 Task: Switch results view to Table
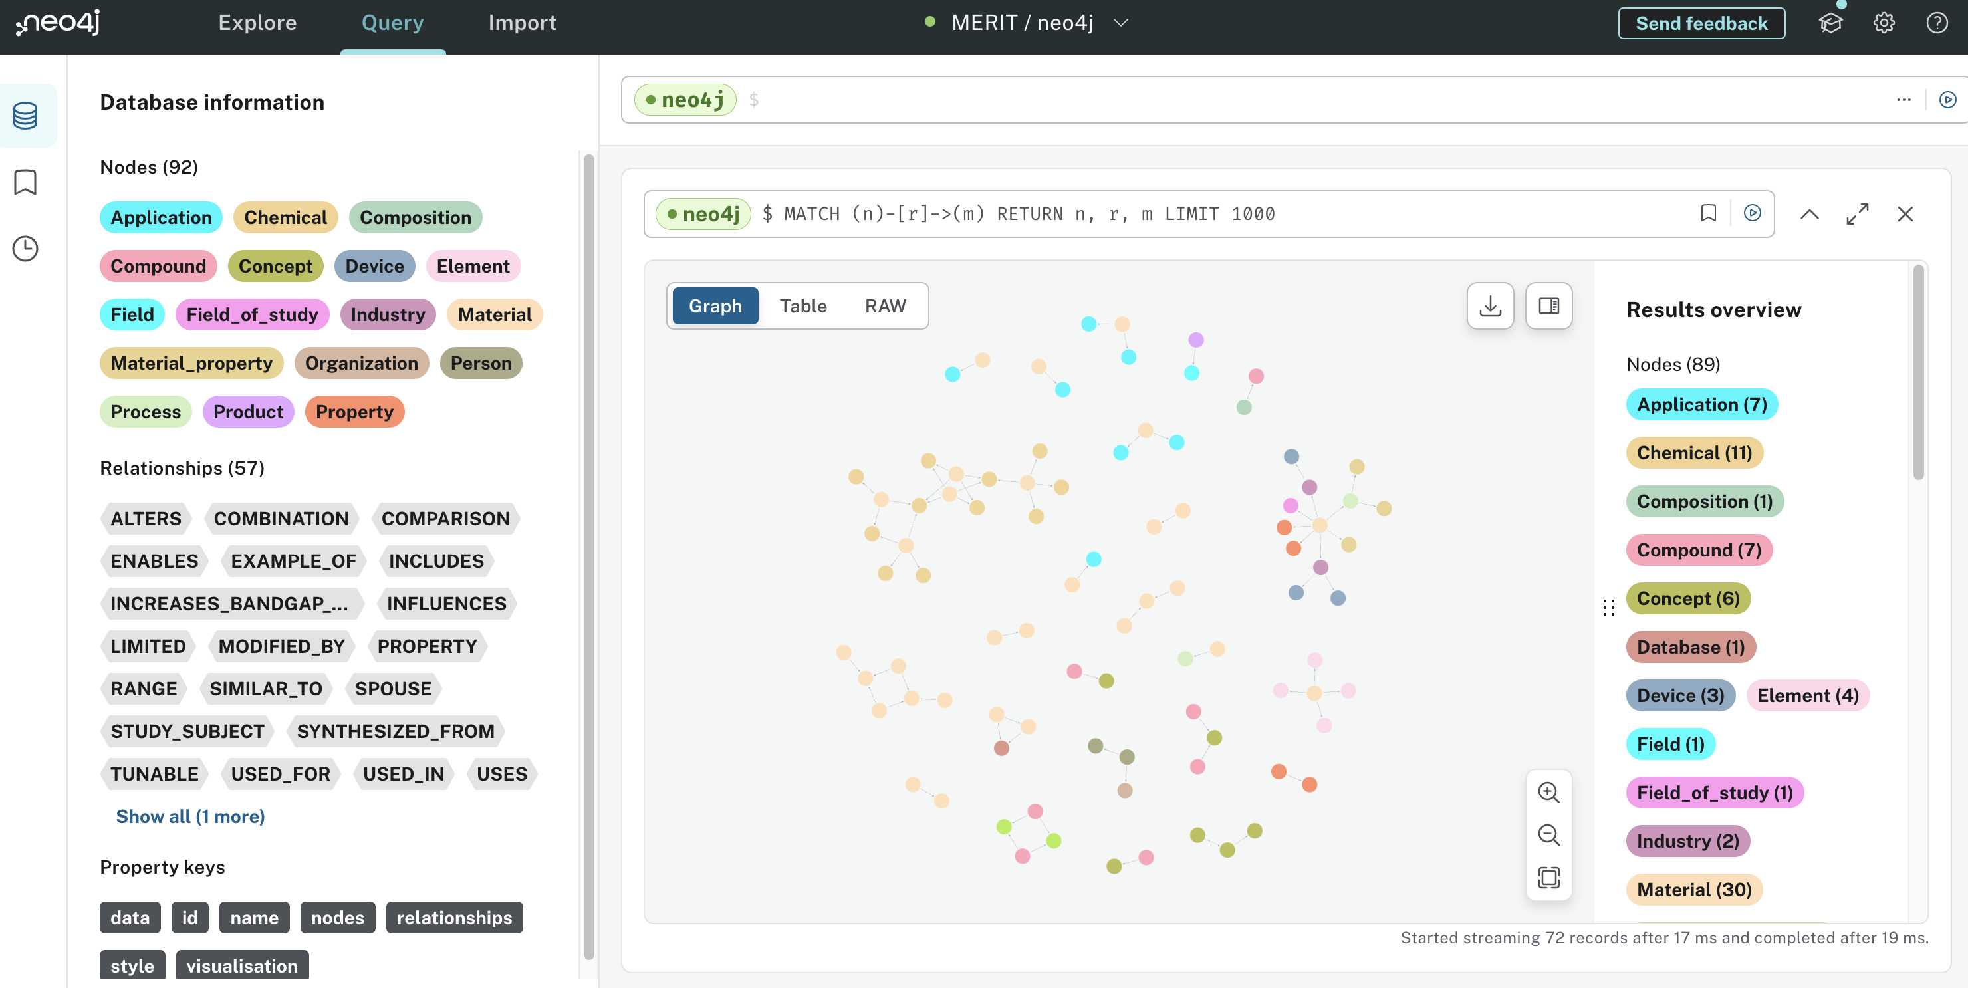[802, 306]
